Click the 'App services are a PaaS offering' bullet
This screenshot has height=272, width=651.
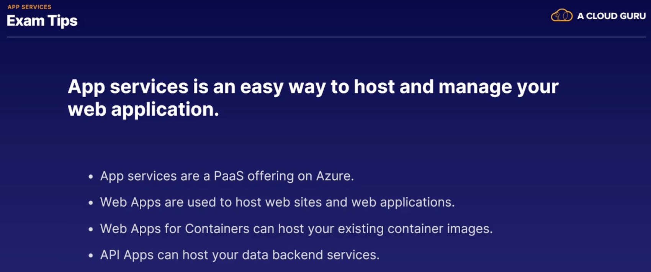[227, 176]
